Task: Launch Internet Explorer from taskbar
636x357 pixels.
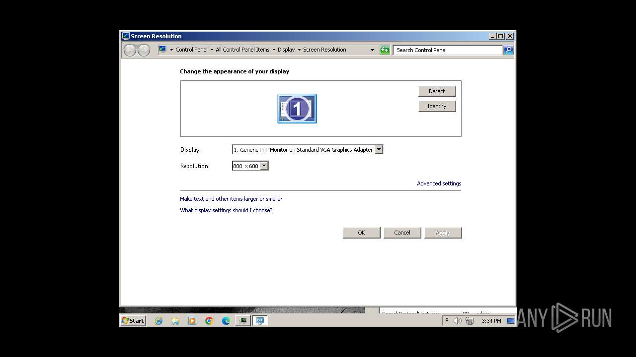Action: coord(159,321)
